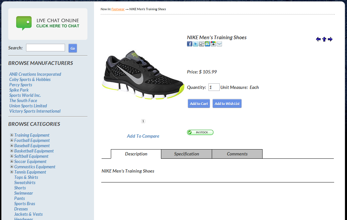Open Tops & Shirts category
Viewport: 347px width, 220px height.
(26, 178)
